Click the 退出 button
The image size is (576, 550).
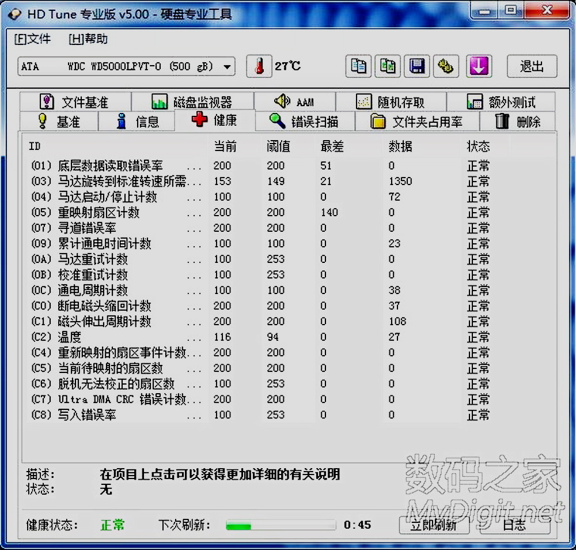click(x=532, y=66)
